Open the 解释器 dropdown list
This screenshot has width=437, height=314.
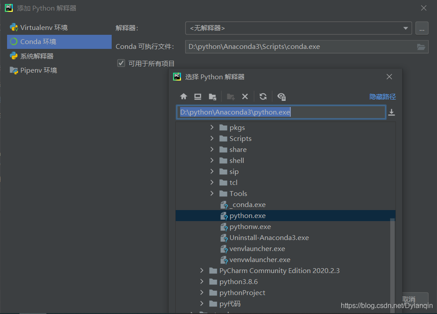[405, 28]
